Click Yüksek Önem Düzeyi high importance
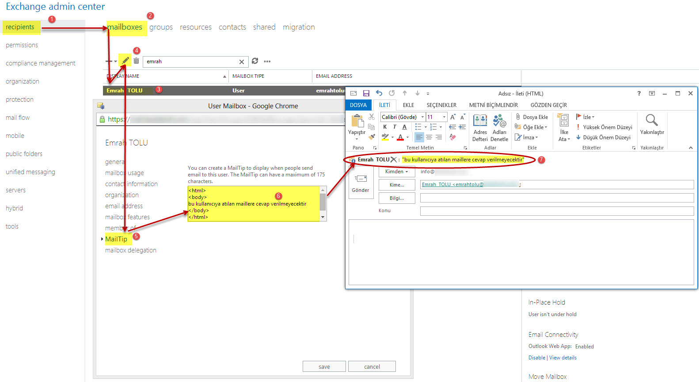The height and width of the screenshot is (382, 699). point(604,127)
